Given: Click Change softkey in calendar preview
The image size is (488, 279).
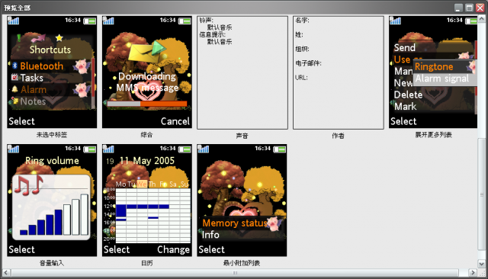Looking at the screenshot, I should click(x=173, y=249).
